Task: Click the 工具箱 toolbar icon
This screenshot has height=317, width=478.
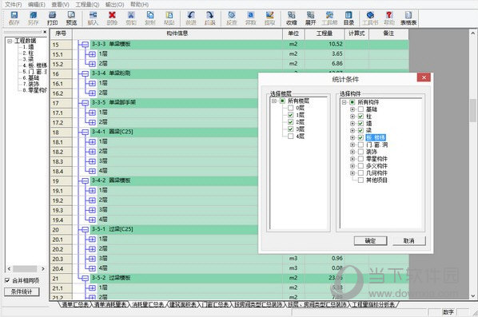Action: pyautogui.click(x=329, y=18)
